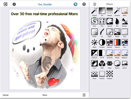Cancel the current edit

point(6,95)
